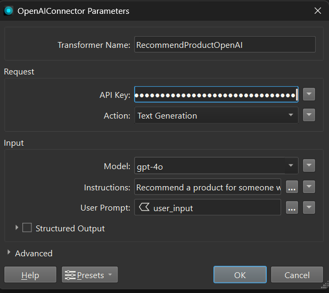The height and width of the screenshot is (293, 329).
Task: Click the OpenAIConnector app icon in title bar
Action: pyautogui.click(x=9, y=11)
